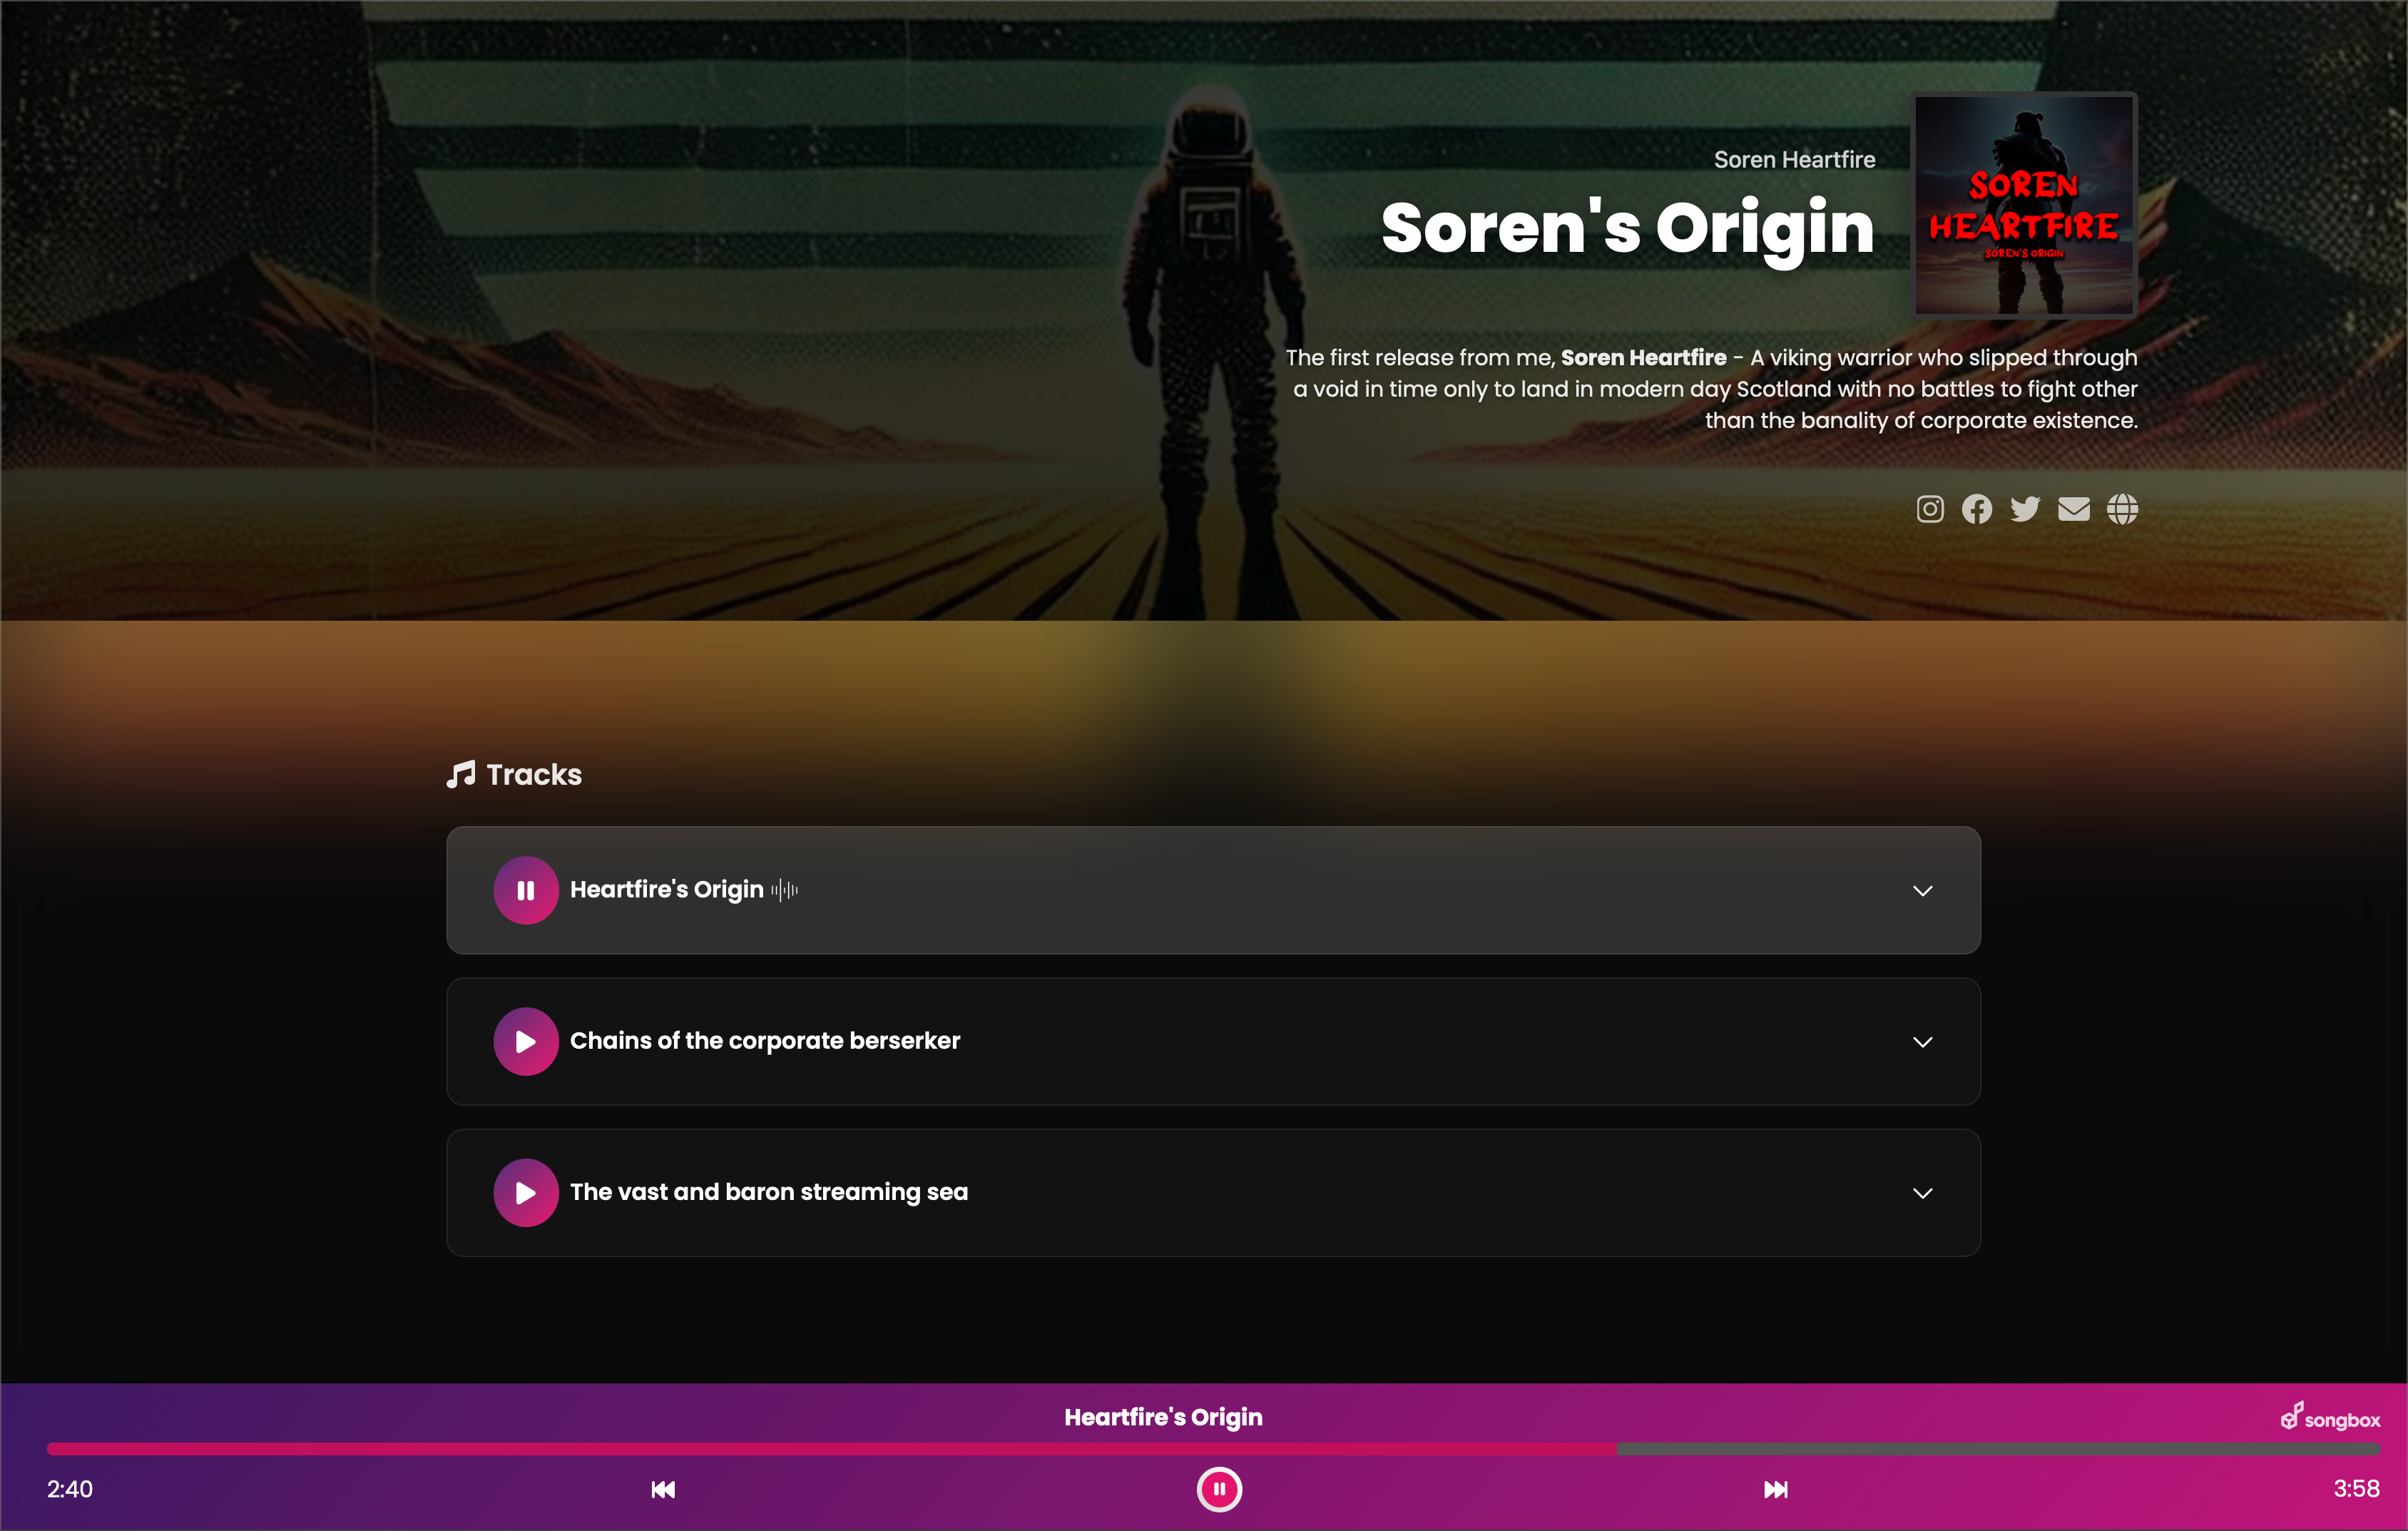Expand Chains of the corporate berserker details
2408x1531 pixels.
(x=1922, y=1041)
